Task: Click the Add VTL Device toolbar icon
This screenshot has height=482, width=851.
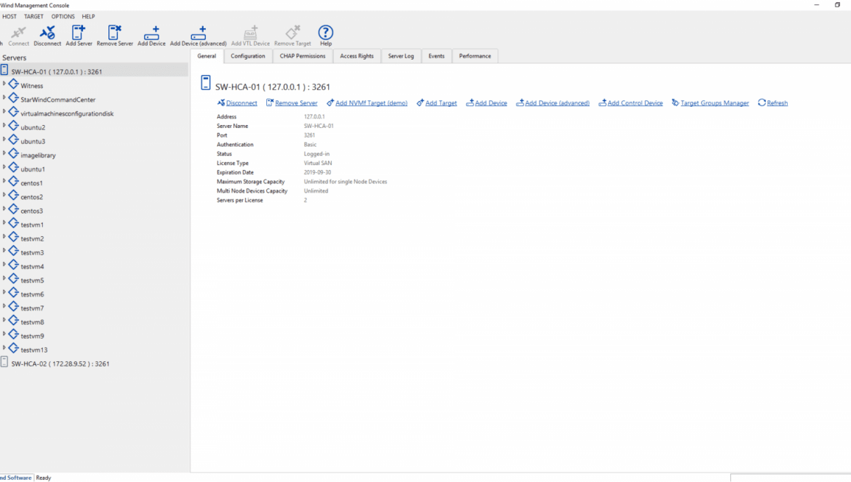Action: point(250,33)
